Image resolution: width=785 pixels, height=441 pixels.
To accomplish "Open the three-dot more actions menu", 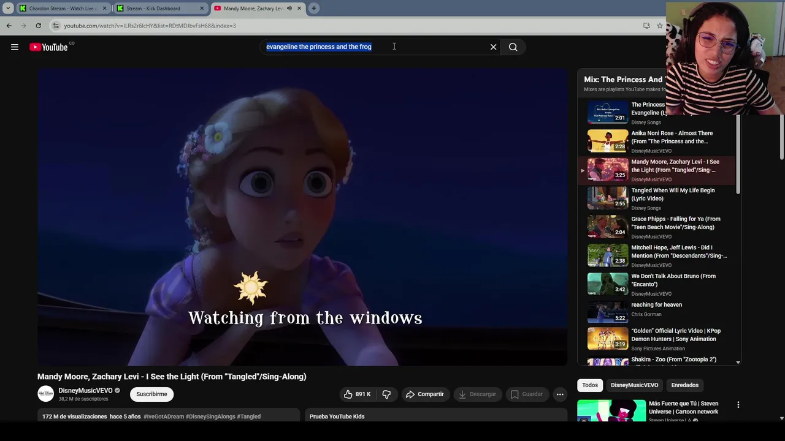I will pyautogui.click(x=560, y=394).
